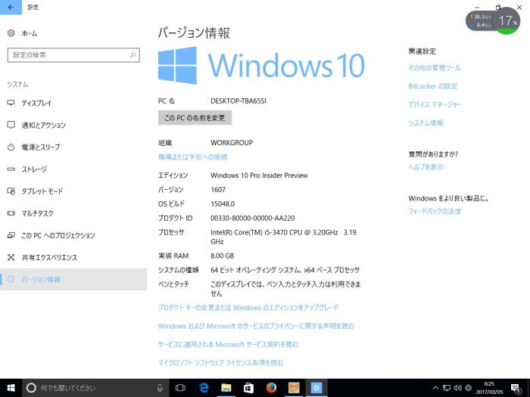Select 通知とアクション in sidebar
Screen dimensions: 530x397
click(43, 125)
